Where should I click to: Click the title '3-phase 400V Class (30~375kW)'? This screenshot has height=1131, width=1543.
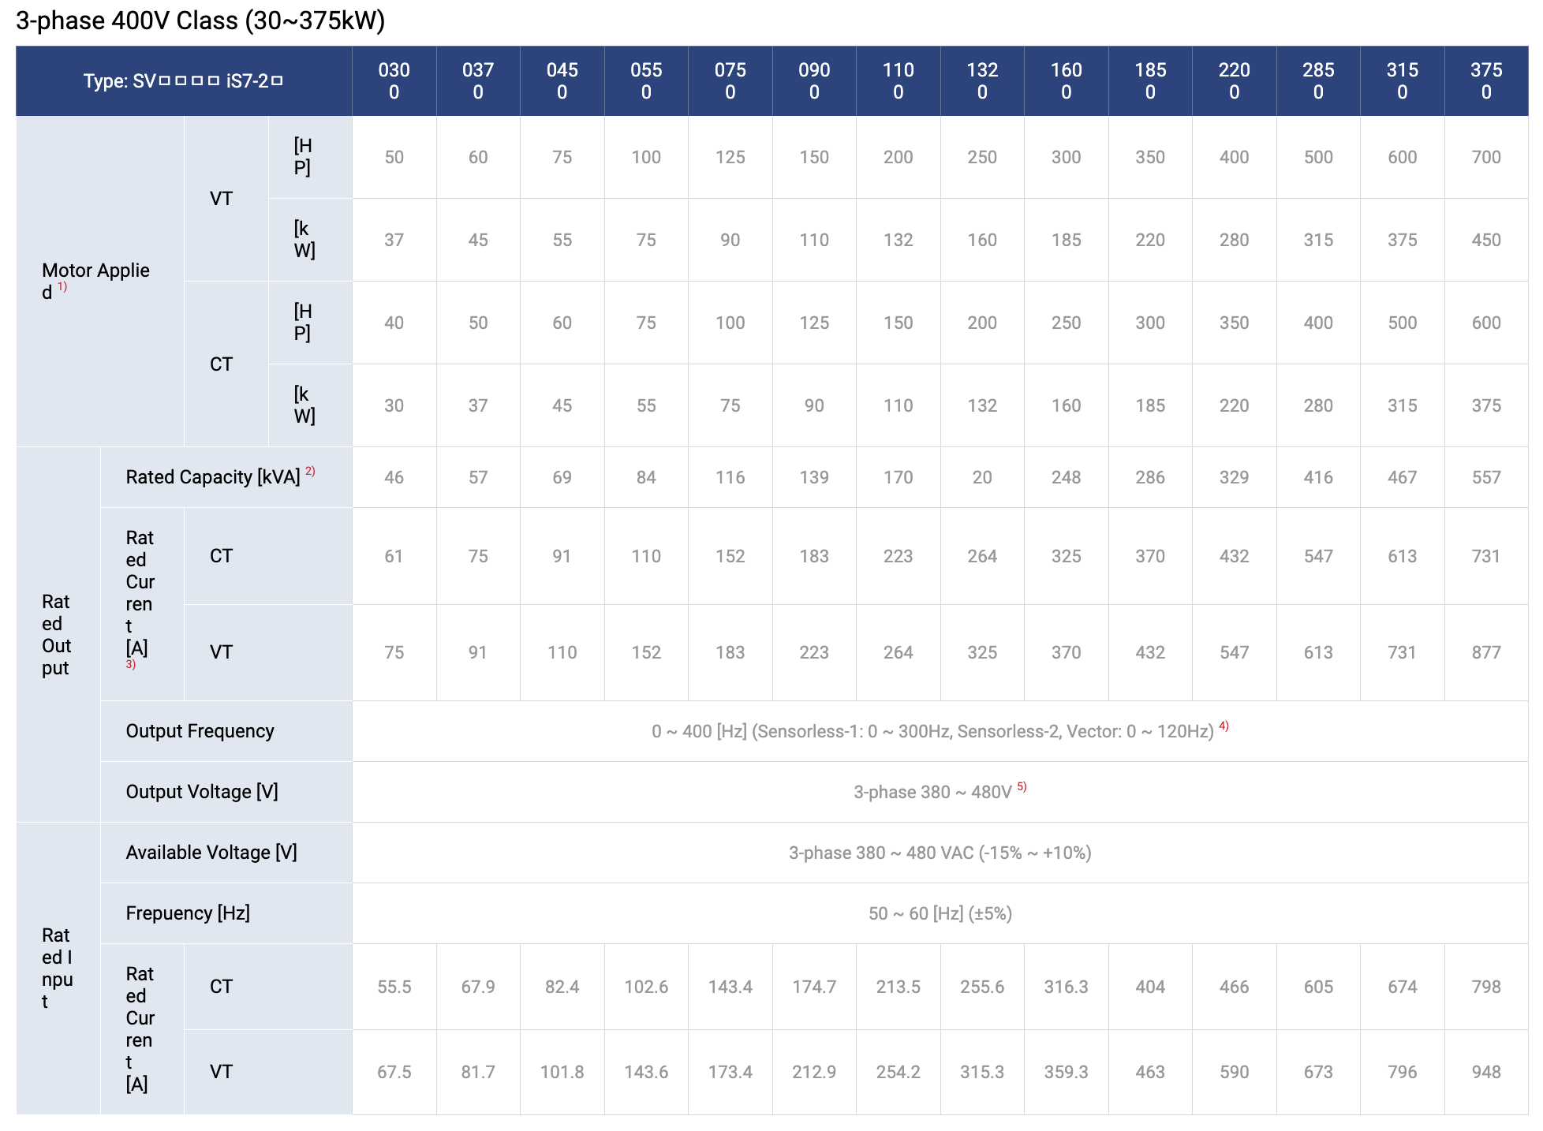click(x=200, y=21)
